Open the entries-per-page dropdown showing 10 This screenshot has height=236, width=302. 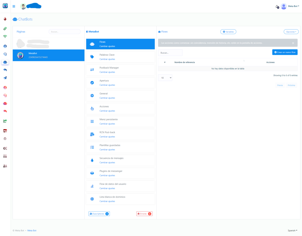point(165,78)
